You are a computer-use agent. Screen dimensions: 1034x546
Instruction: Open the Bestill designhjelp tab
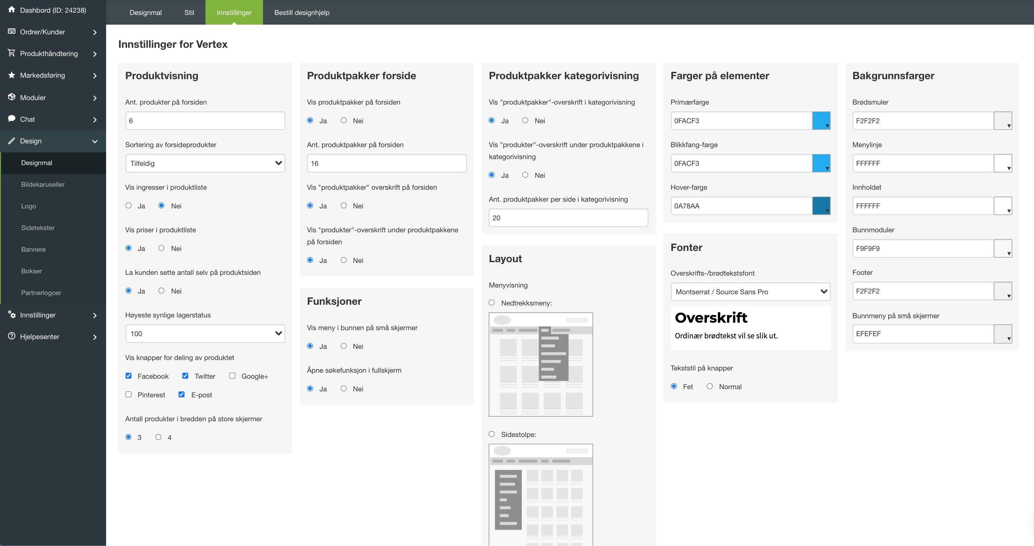(301, 12)
